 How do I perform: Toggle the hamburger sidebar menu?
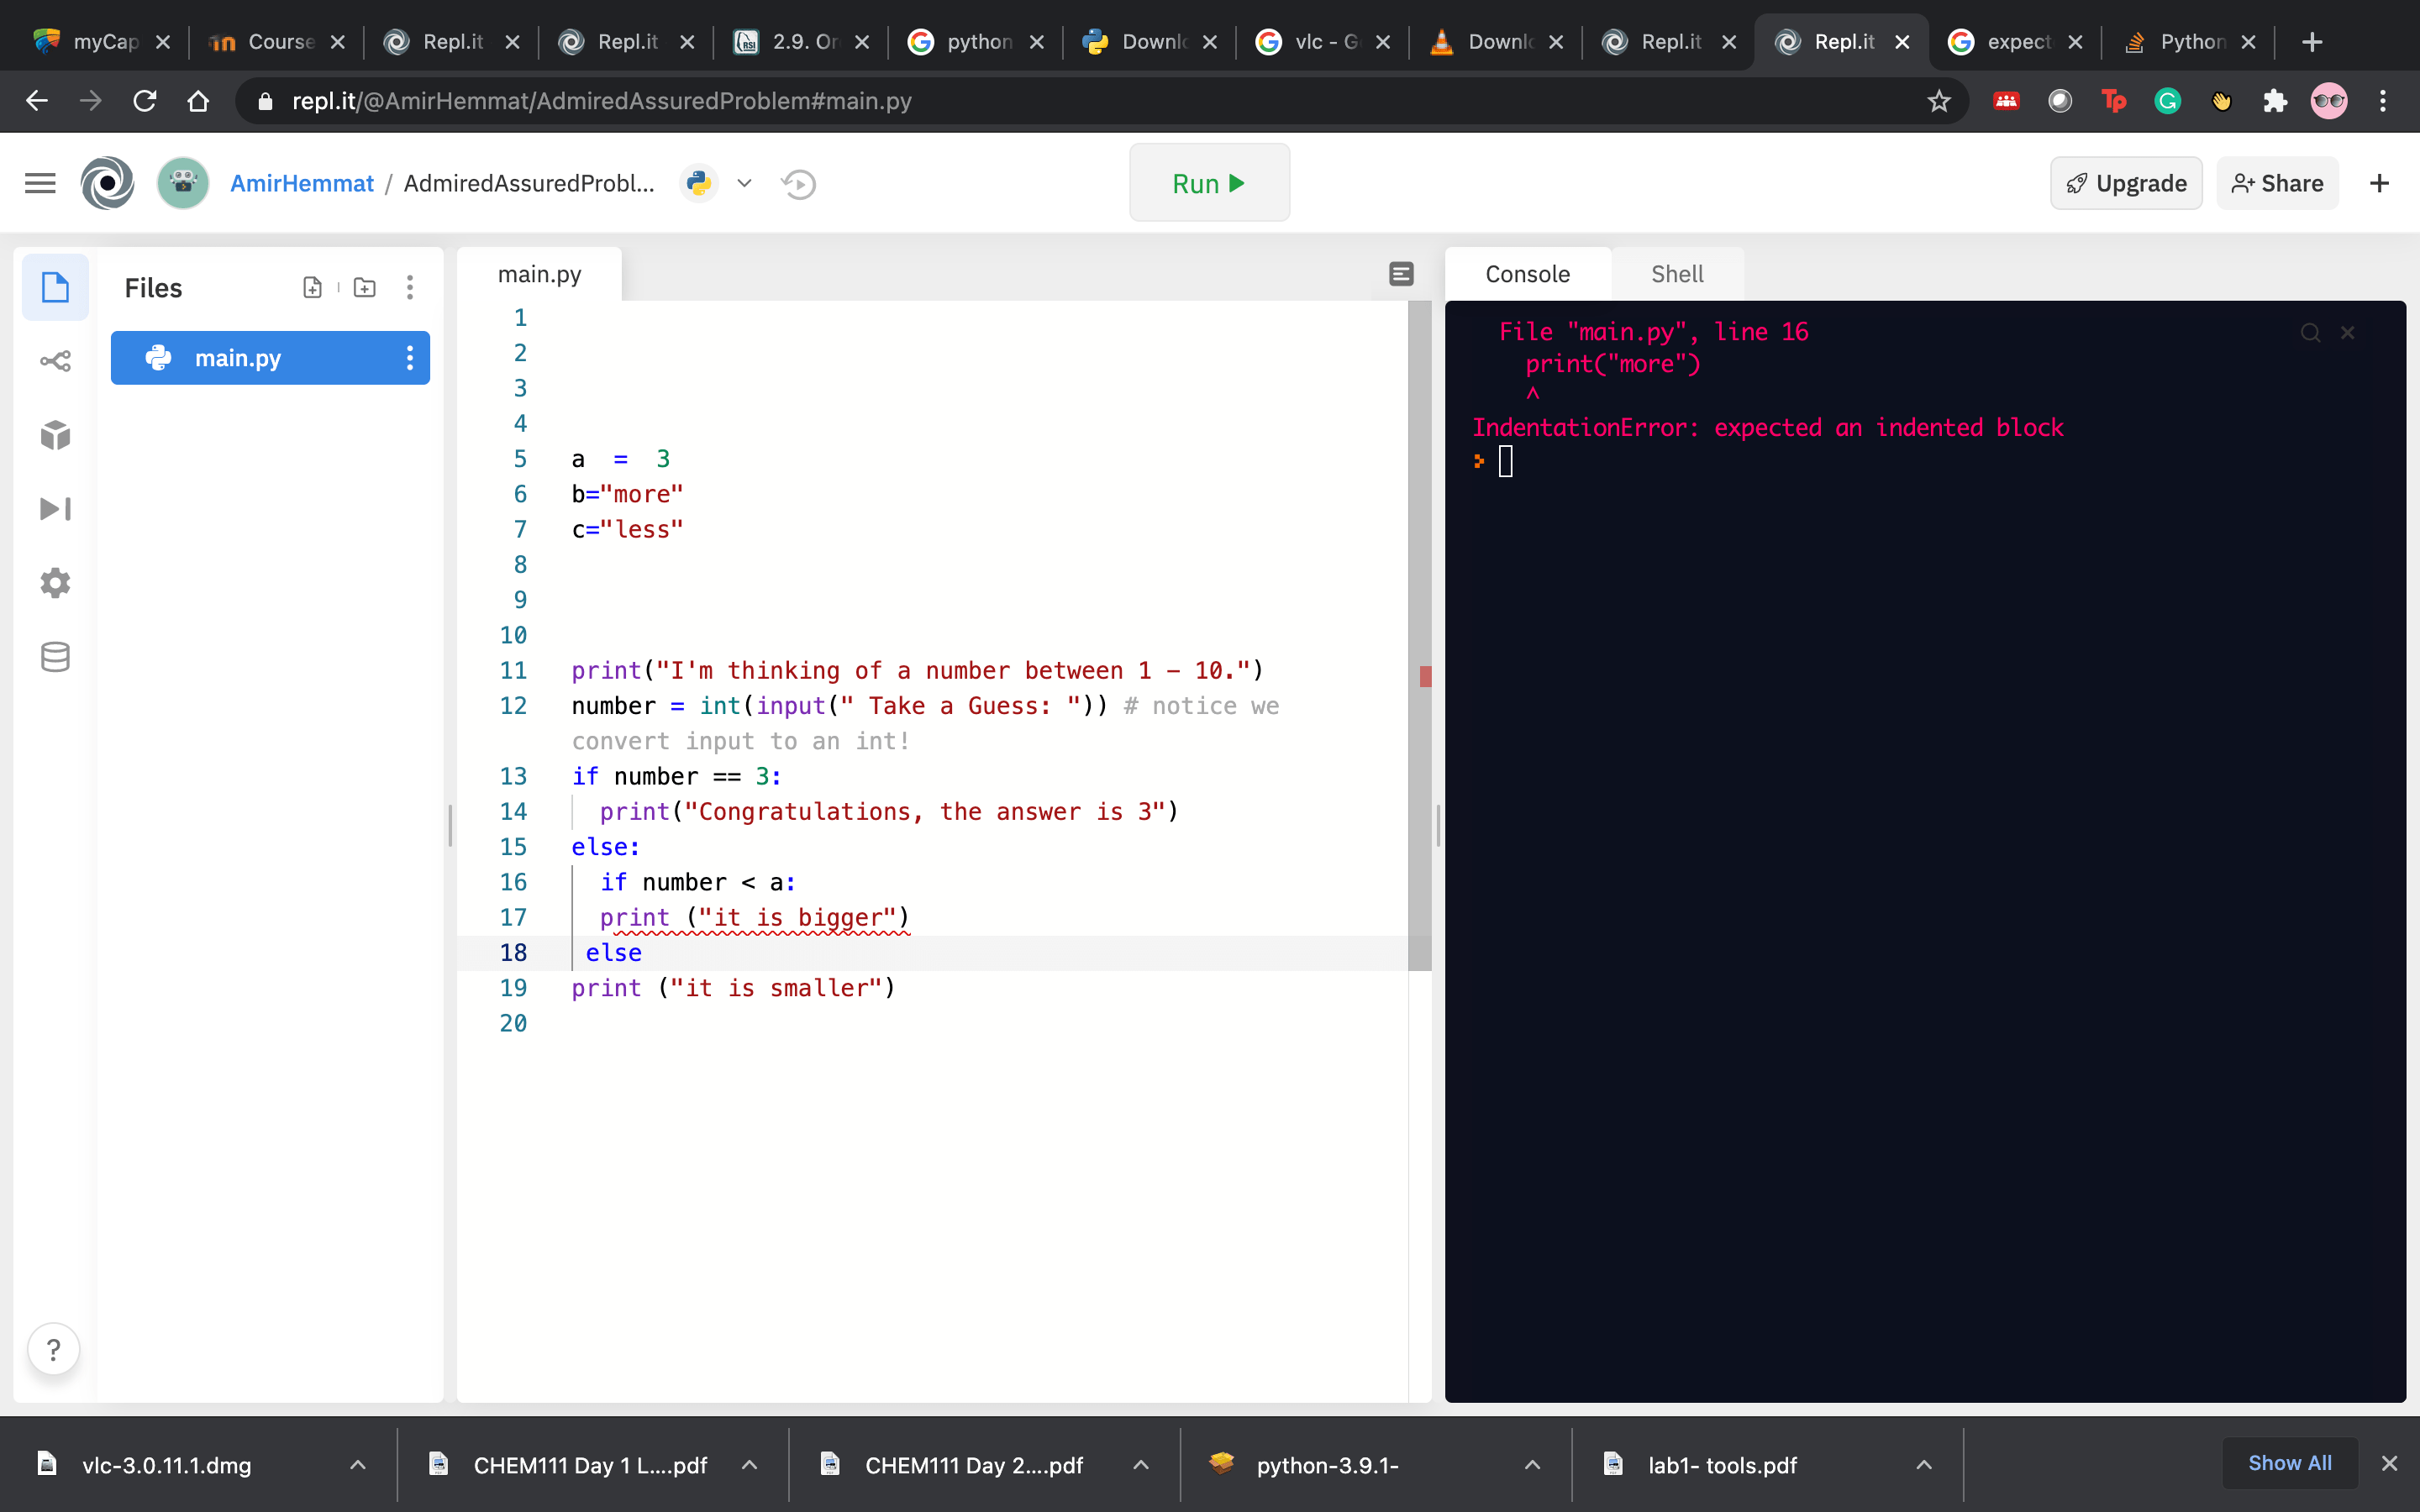[x=40, y=184]
